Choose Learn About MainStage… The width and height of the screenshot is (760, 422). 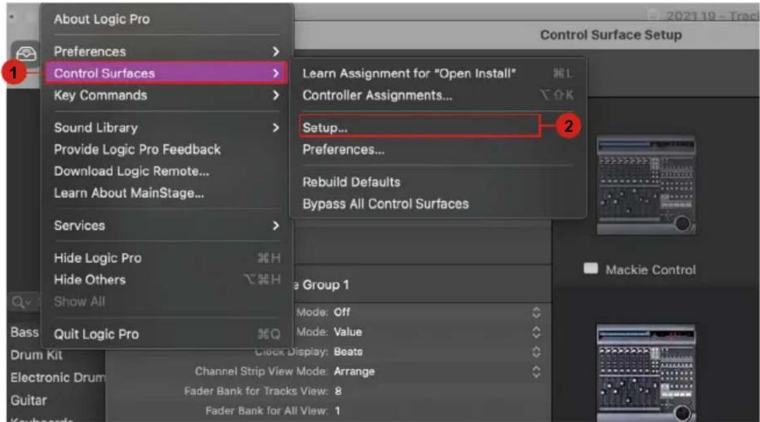click(x=130, y=192)
